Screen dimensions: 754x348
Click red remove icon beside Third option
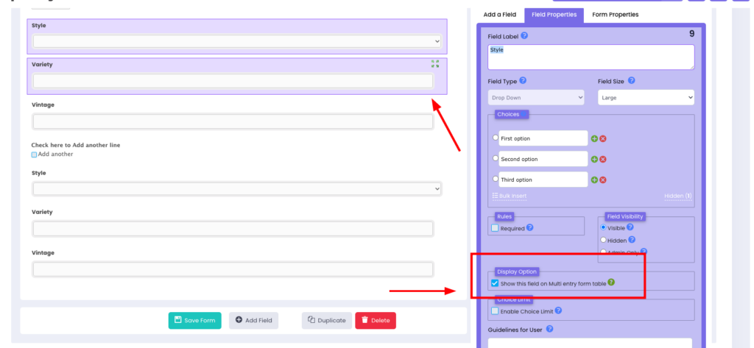click(603, 180)
